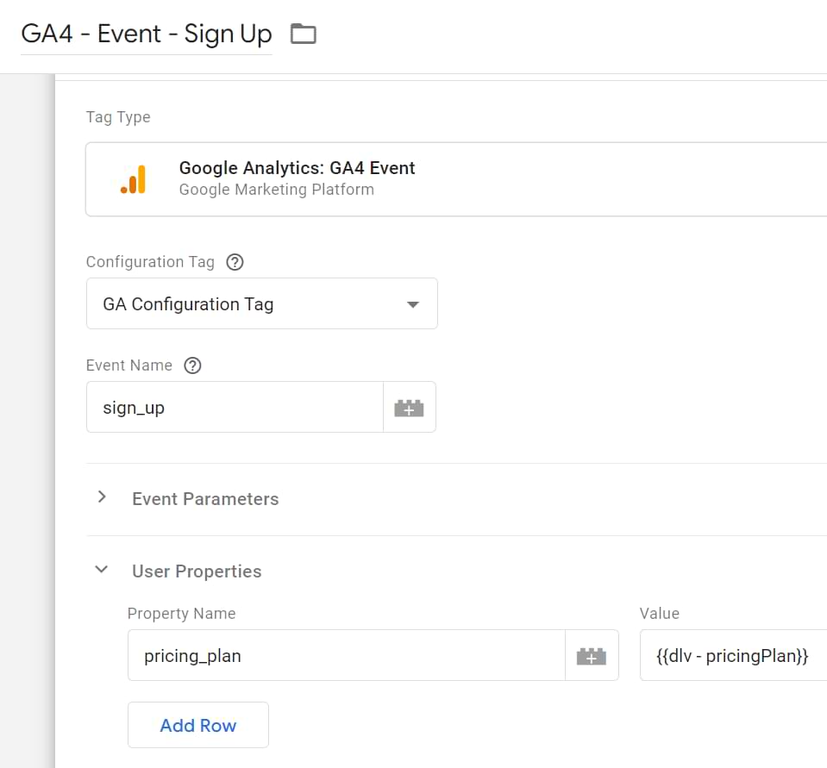Screen dimensions: 827x768
Task: Collapse the User Properties chevron
Action: [101, 569]
